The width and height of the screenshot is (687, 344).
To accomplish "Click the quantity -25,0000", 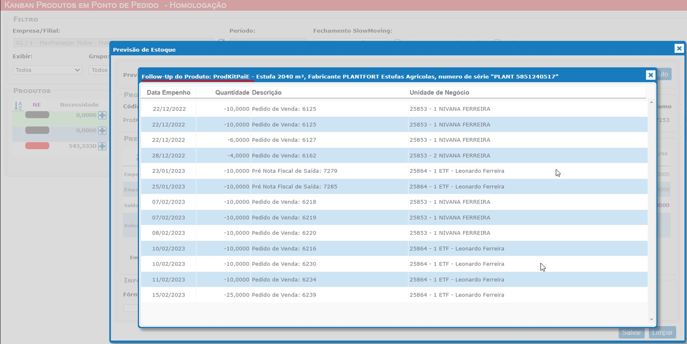I will (236, 295).
